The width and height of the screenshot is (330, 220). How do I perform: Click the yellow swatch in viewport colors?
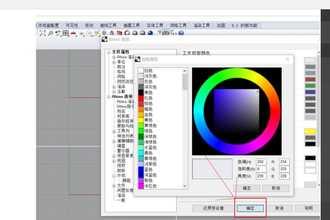[x=310, y=131]
